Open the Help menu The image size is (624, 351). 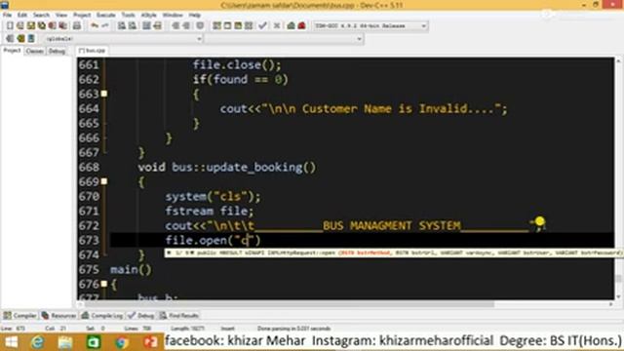pyautogui.click(x=195, y=15)
